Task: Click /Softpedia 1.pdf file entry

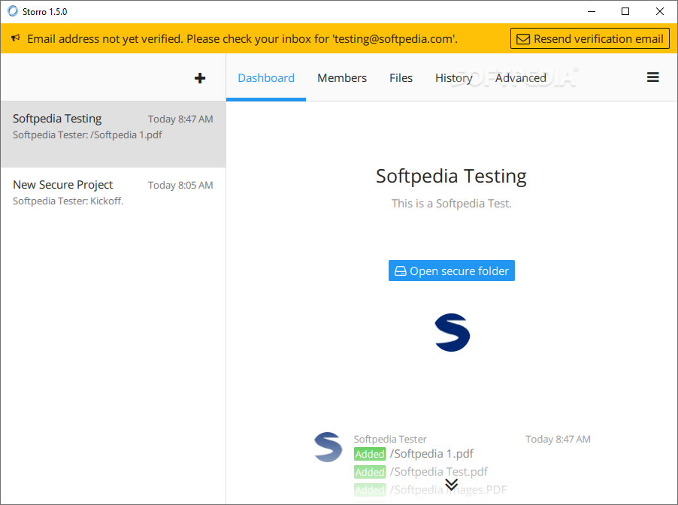Action: [431, 454]
